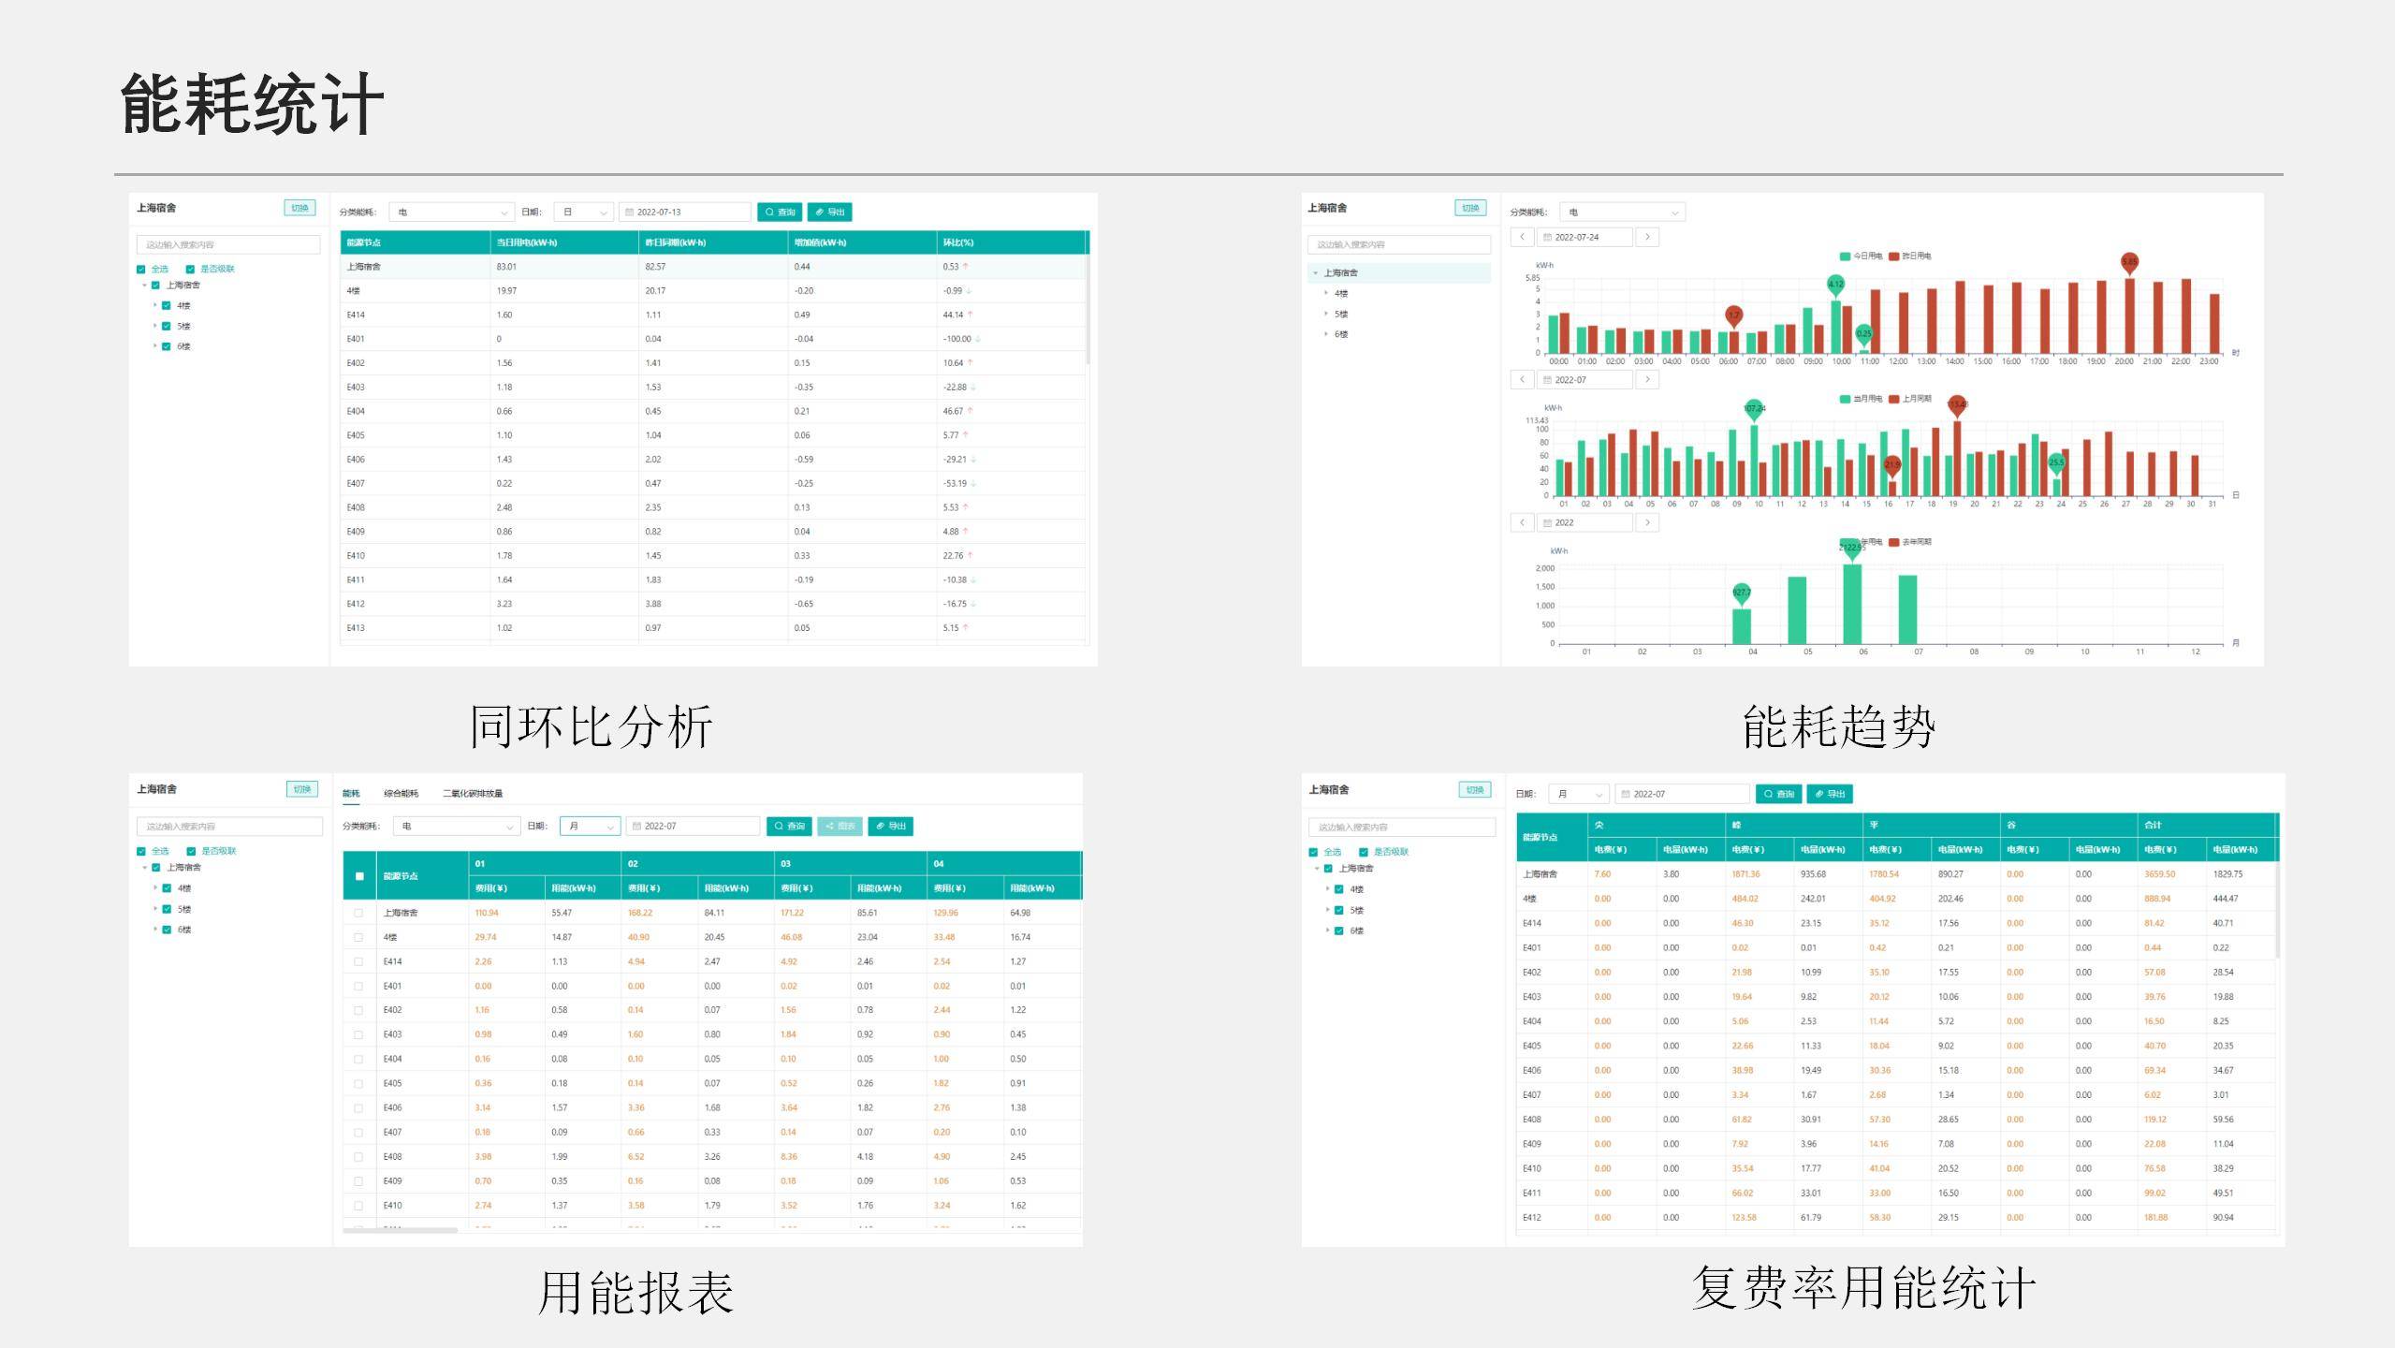Expand 4楼 tree node in 能耗趋势 panel
This screenshot has width=2395, height=1348.
pyautogui.click(x=1326, y=294)
